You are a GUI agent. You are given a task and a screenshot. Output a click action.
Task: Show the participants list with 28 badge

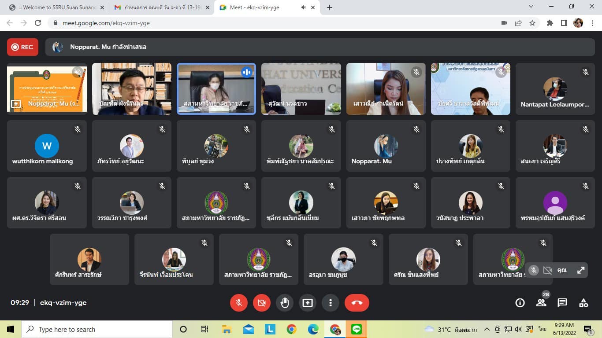[x=541, y=303]
